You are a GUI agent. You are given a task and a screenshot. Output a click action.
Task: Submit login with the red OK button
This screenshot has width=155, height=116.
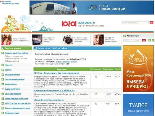tap(144, 40)
